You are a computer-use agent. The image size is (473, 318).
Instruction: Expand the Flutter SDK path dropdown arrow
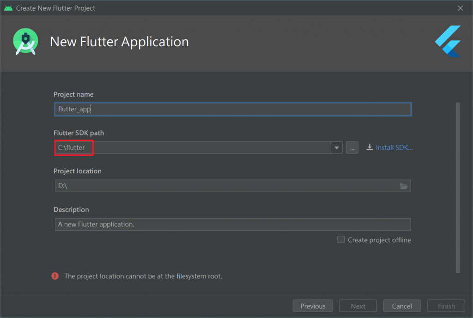[x=337, y=148]
